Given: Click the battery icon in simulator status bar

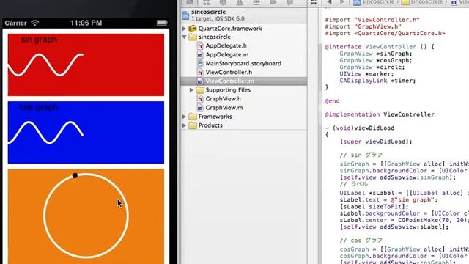Looking at the screenshot, I should (x=162, y=23).
